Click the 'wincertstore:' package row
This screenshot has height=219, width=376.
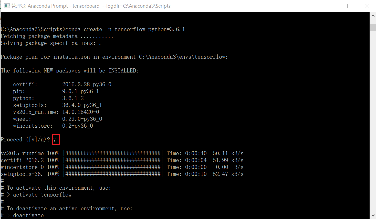point(53,126)
